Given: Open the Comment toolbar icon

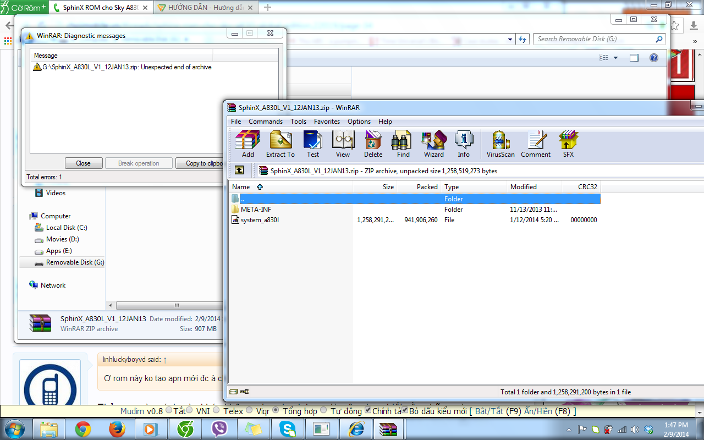Looking at the screenshot, I should coord(536,144).
